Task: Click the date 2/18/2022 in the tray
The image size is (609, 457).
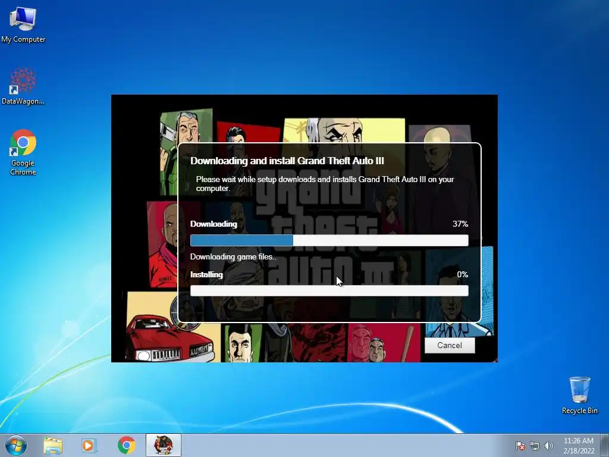Action: [x=579, y=451]
